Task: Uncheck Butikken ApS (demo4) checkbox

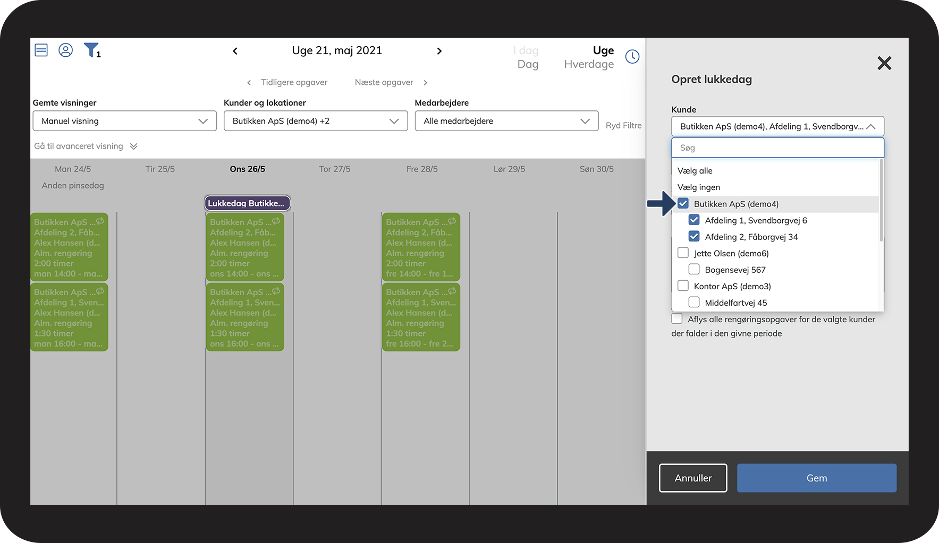Action: 683,204
